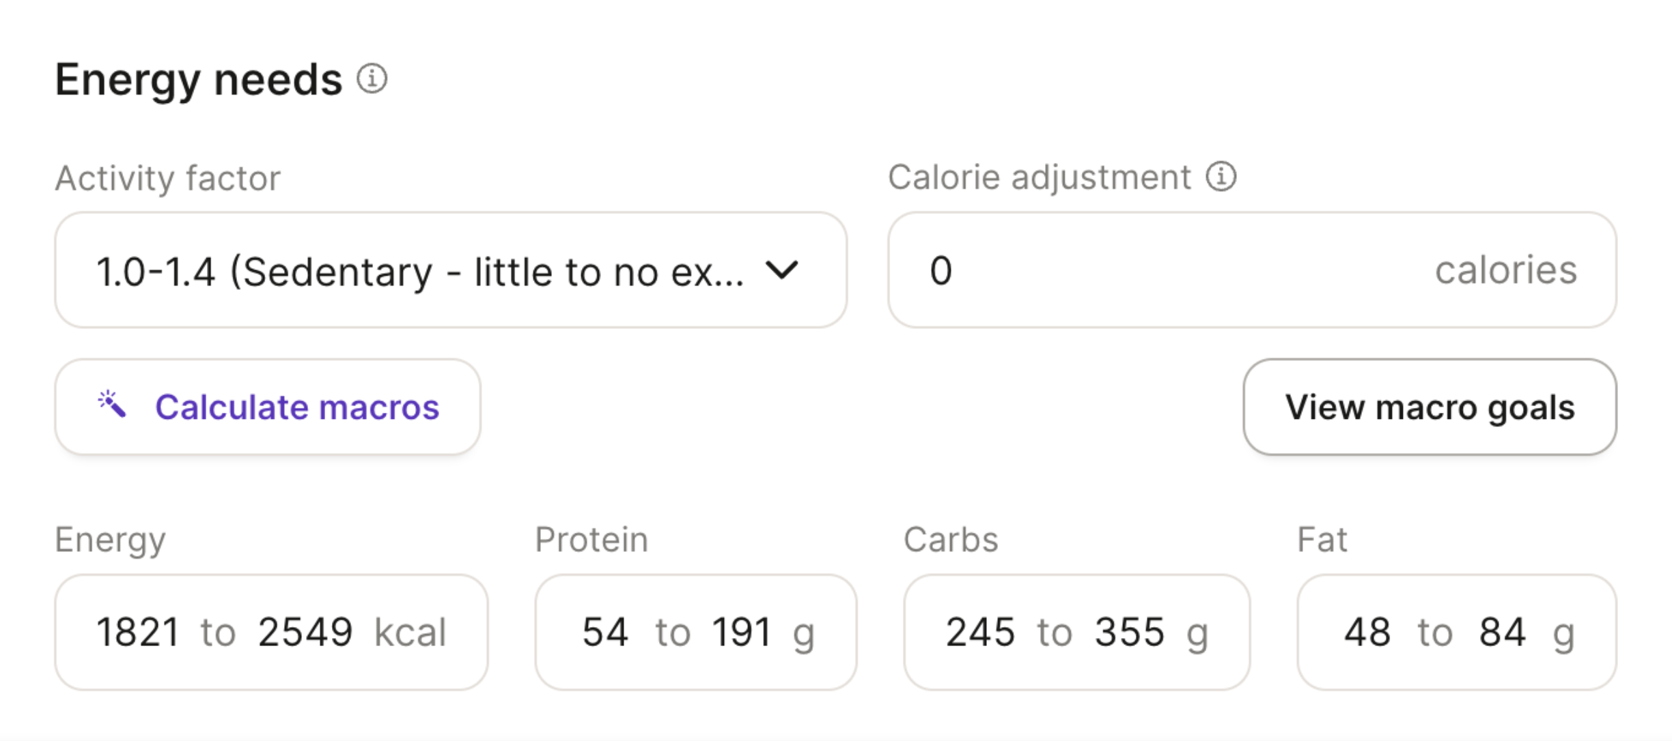Viewport: 1672px width, 741px height.
Task: Open View macro goals
Action: pyautogui.click(x=1430, y=407)
